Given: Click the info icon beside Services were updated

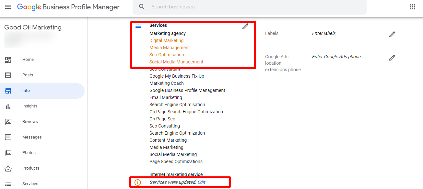Looking at the screenshot, I should coord(138,183).
